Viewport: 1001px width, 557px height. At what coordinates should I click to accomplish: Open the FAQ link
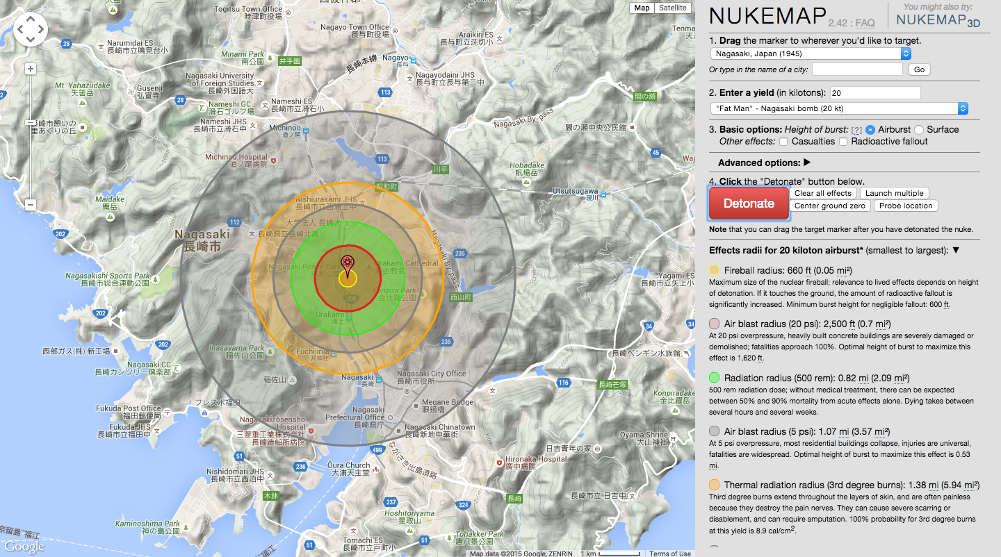point(865,23)
